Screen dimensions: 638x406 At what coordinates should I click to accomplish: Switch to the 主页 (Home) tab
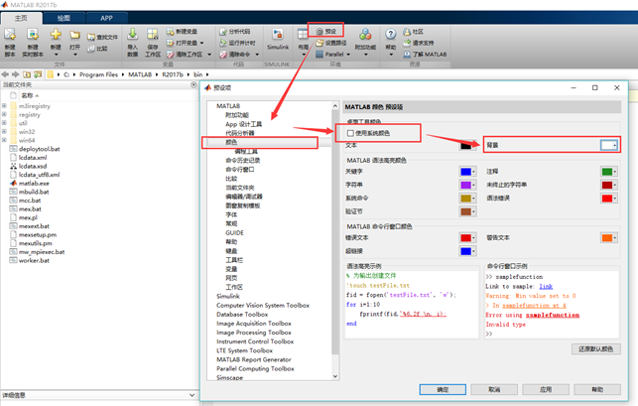point(21,18)
